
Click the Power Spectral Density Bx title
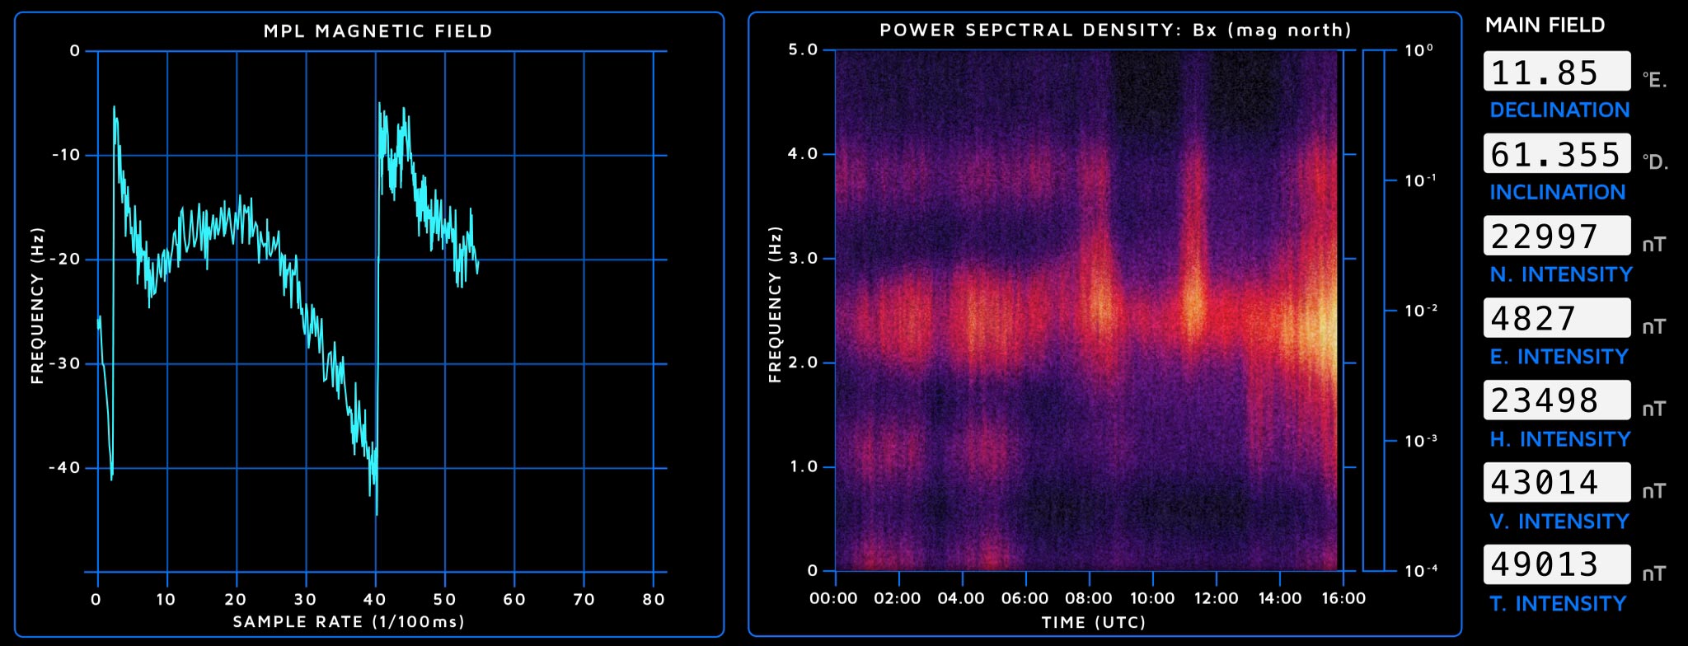1115,30
